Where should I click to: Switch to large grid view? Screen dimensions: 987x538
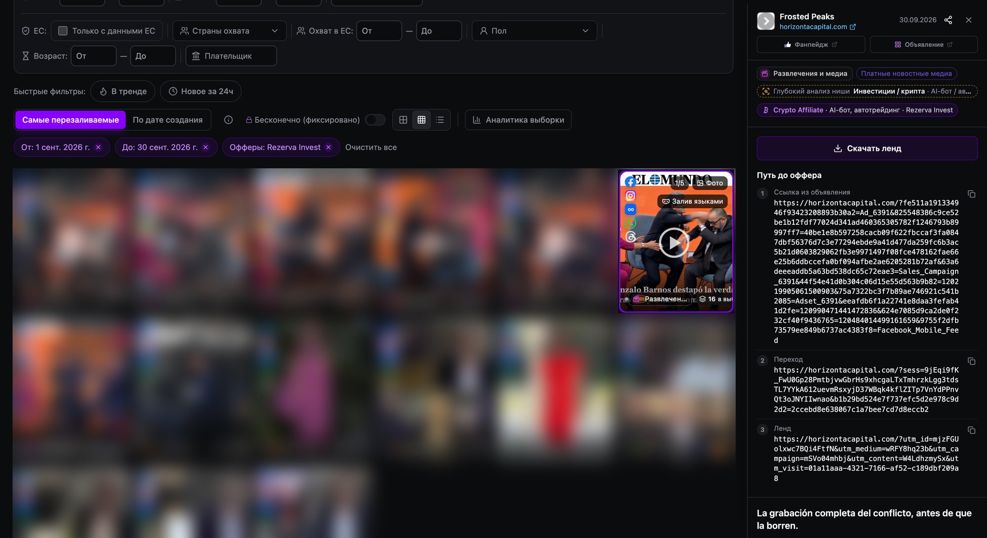403,120
